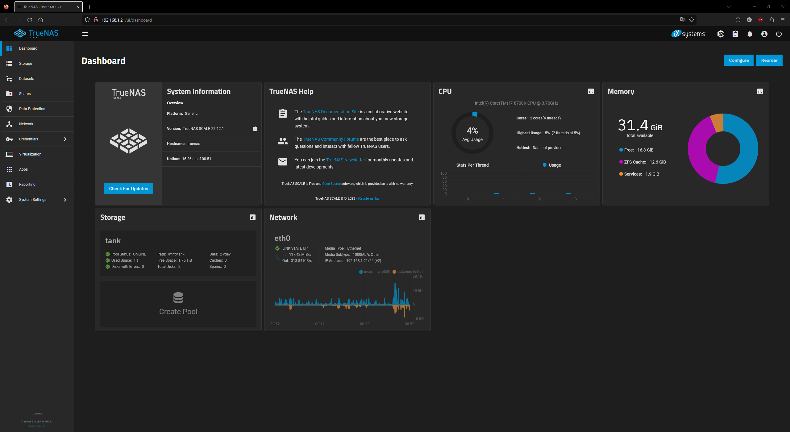Expand the System Settings submenu
The image size is (790, 432).
click(65, 200)
